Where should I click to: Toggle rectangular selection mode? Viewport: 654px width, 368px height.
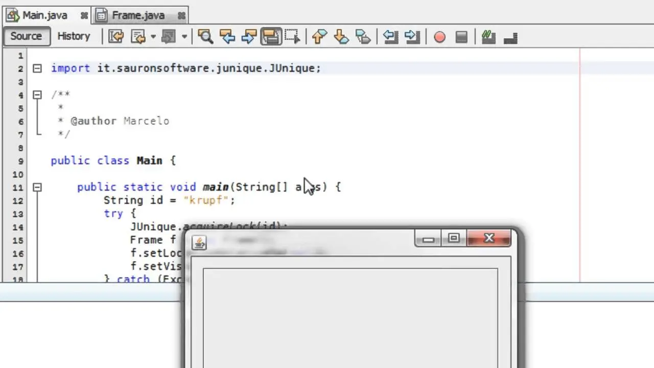292,37
